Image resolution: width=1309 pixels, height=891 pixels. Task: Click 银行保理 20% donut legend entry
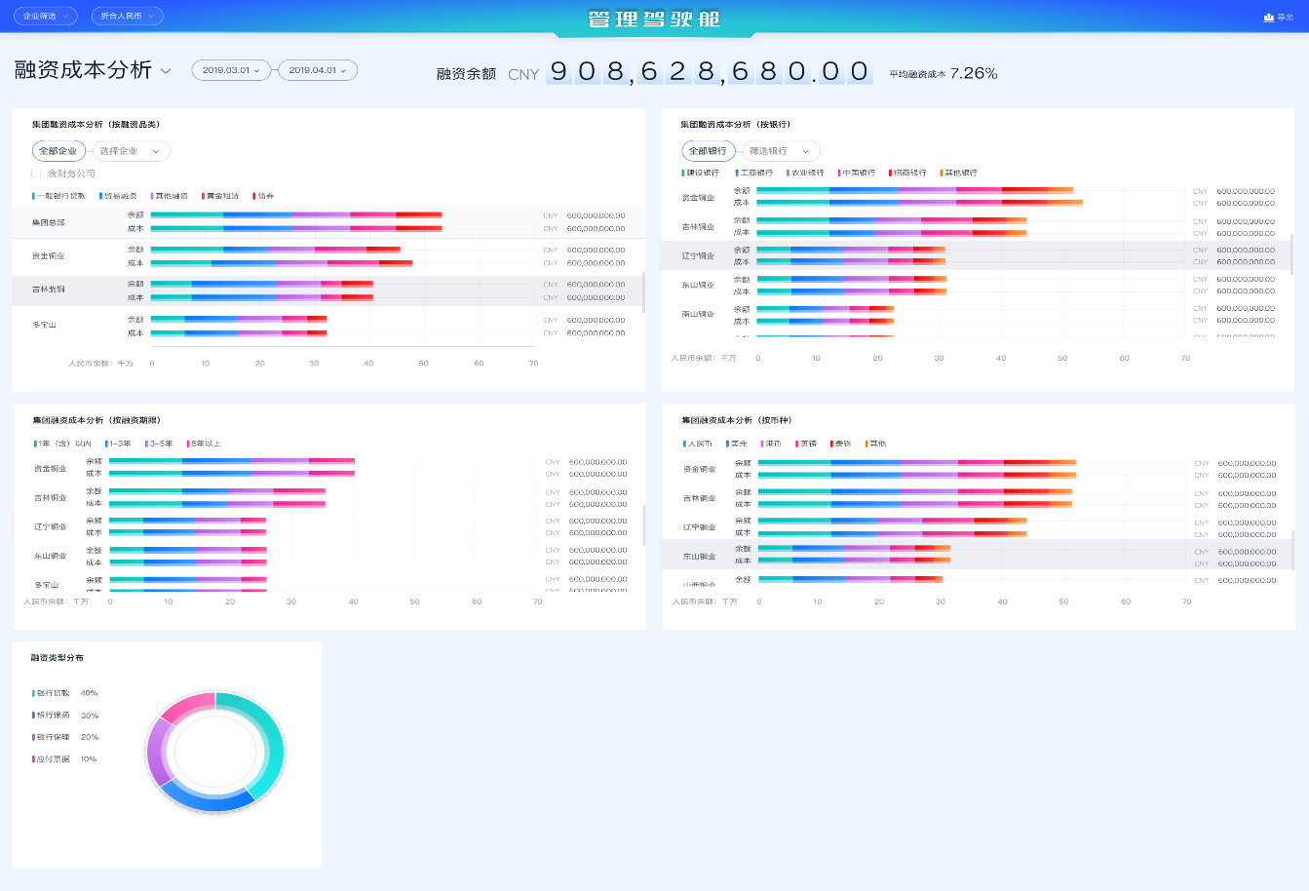64,737
